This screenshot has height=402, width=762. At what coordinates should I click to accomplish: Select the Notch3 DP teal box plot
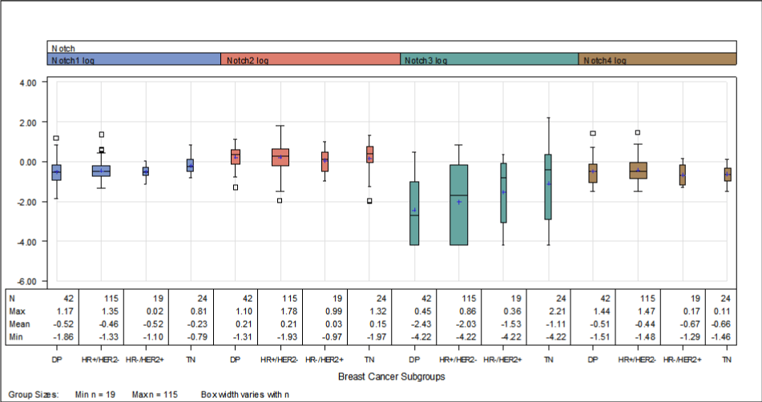click(x=414, y=213)
